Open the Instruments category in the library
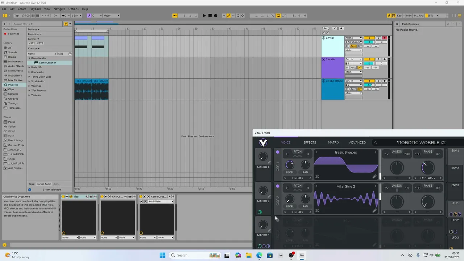The image size is (464, 261). (x=15, y=62)
